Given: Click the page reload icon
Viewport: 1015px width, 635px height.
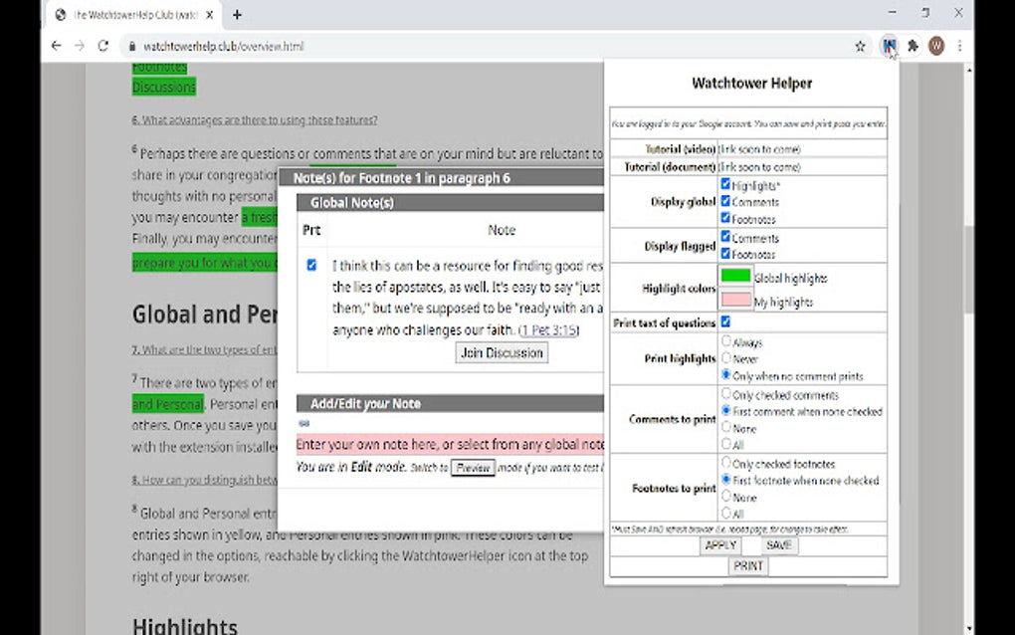Looking at the screenshot, I should tap(103, 46).
